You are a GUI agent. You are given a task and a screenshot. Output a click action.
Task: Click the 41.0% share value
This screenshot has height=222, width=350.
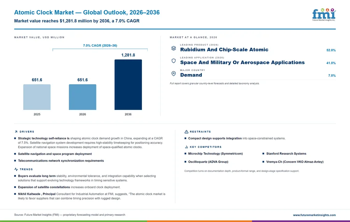coord(331,63)
